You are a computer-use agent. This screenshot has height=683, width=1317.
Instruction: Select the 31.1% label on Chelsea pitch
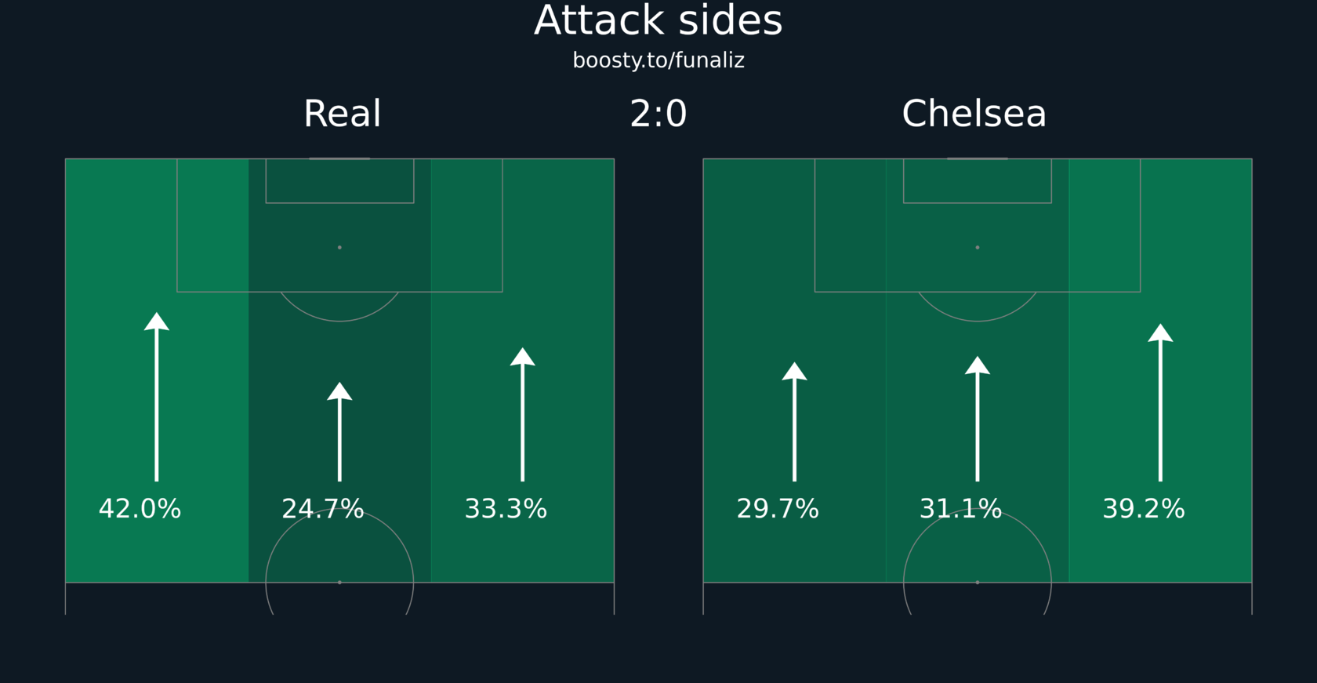[x=960, y=509]
